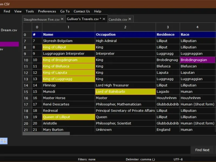The image size is (216, 162).
Task: Select the purple highlighted file in sidebar
Action: point(9,44)
